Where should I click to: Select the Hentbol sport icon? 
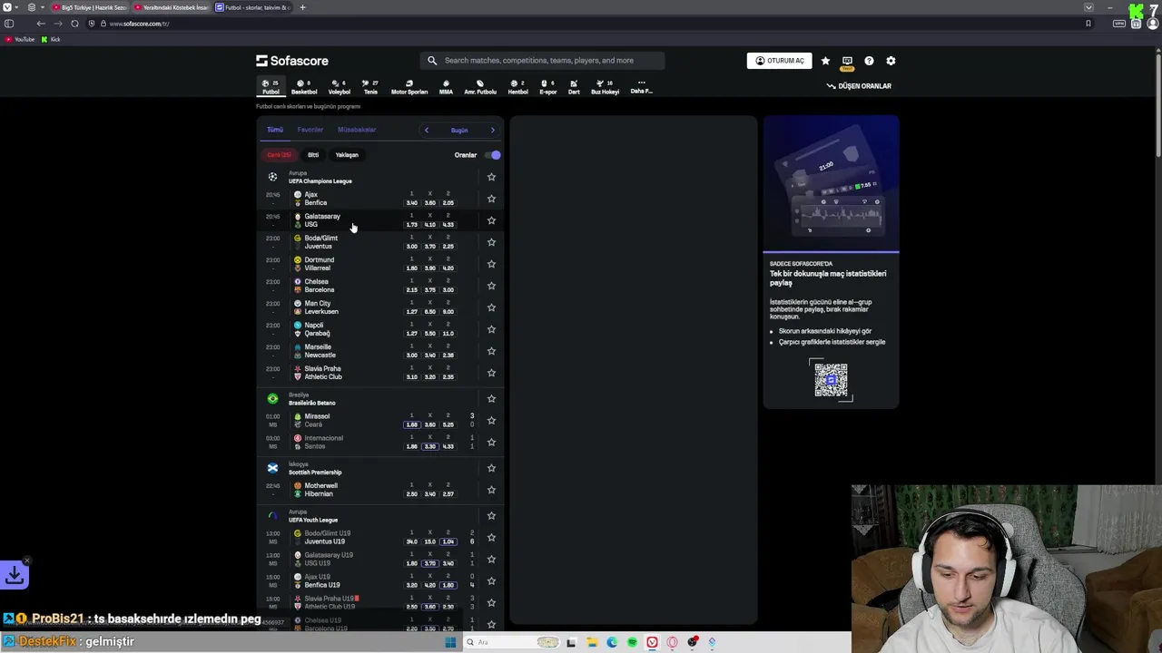pos(517,87)
